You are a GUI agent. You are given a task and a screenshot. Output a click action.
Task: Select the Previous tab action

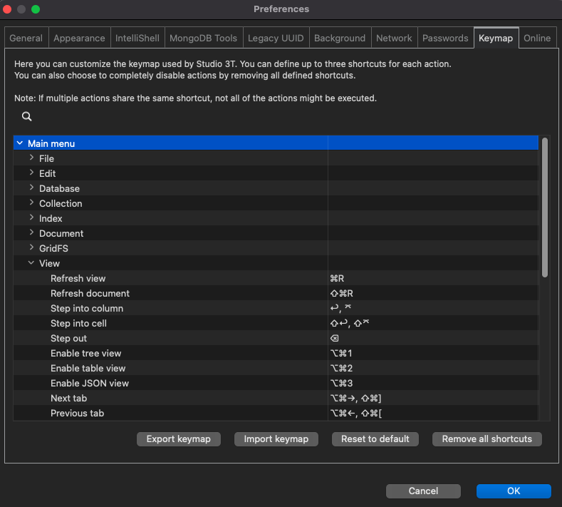coord(276,413)
